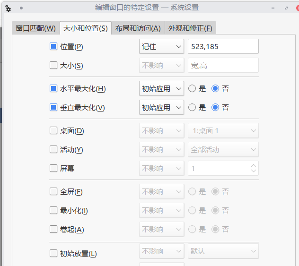Enable the 大小(S) checkbox
The image size is (299, 266).
coord(53,65)
